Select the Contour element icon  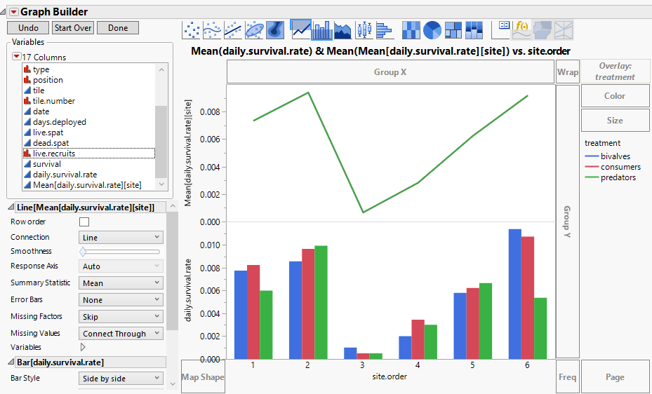(275, 30)
